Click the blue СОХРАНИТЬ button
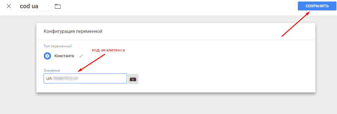Image resolution: width=337 pixels, height=114 pixels. pyautogui.click(x=317, y=6)
